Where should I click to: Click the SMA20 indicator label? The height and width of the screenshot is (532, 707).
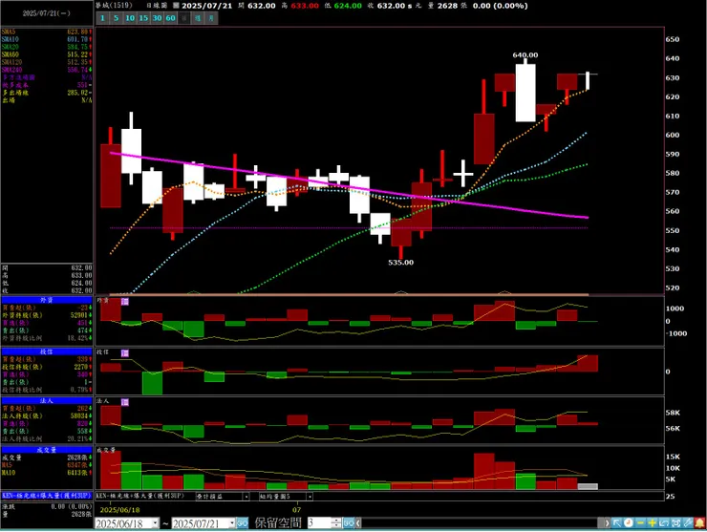(10, 47)
